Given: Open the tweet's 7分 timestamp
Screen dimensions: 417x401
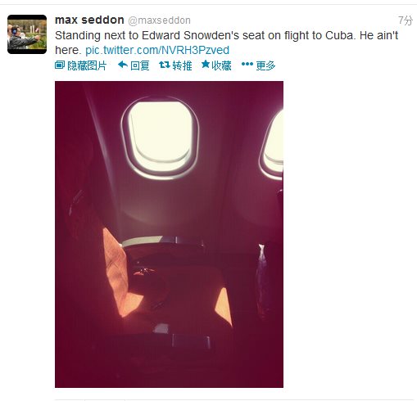Looking at the screenshot, I should point(406,20).
